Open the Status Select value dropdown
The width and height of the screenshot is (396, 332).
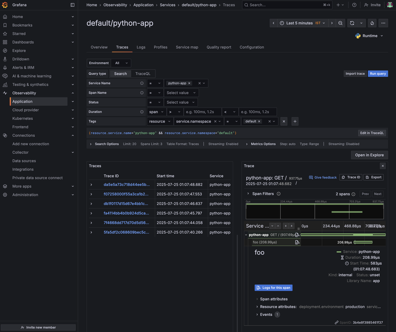click(x=180, y=103)
